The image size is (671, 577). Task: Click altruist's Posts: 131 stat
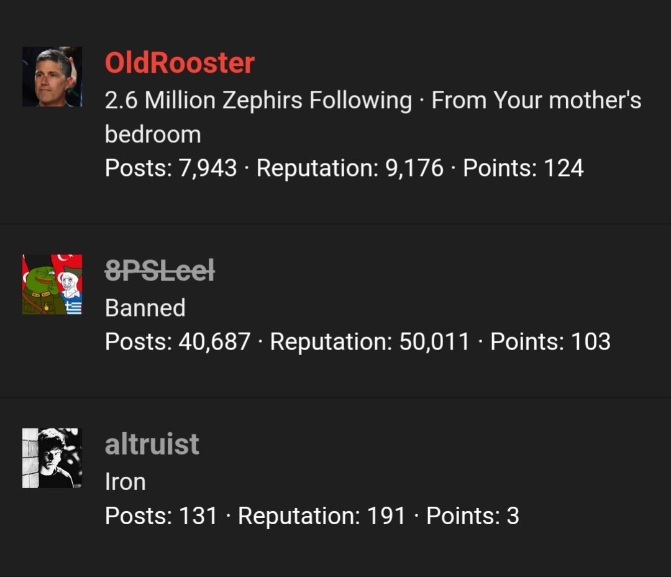click(162, 515)
